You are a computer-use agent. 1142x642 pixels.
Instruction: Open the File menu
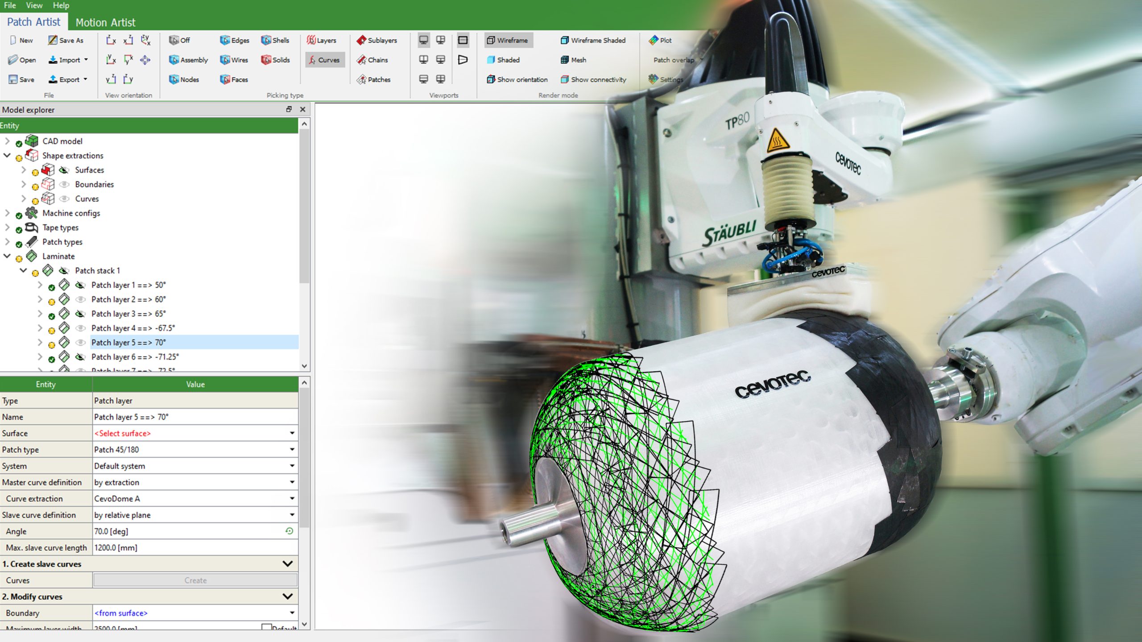pyautogui.click(x=10, y=5)
